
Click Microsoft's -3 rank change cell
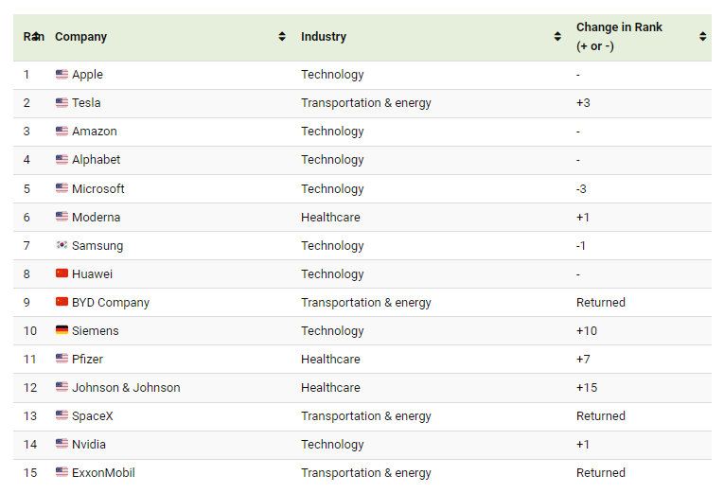(582, 189)
